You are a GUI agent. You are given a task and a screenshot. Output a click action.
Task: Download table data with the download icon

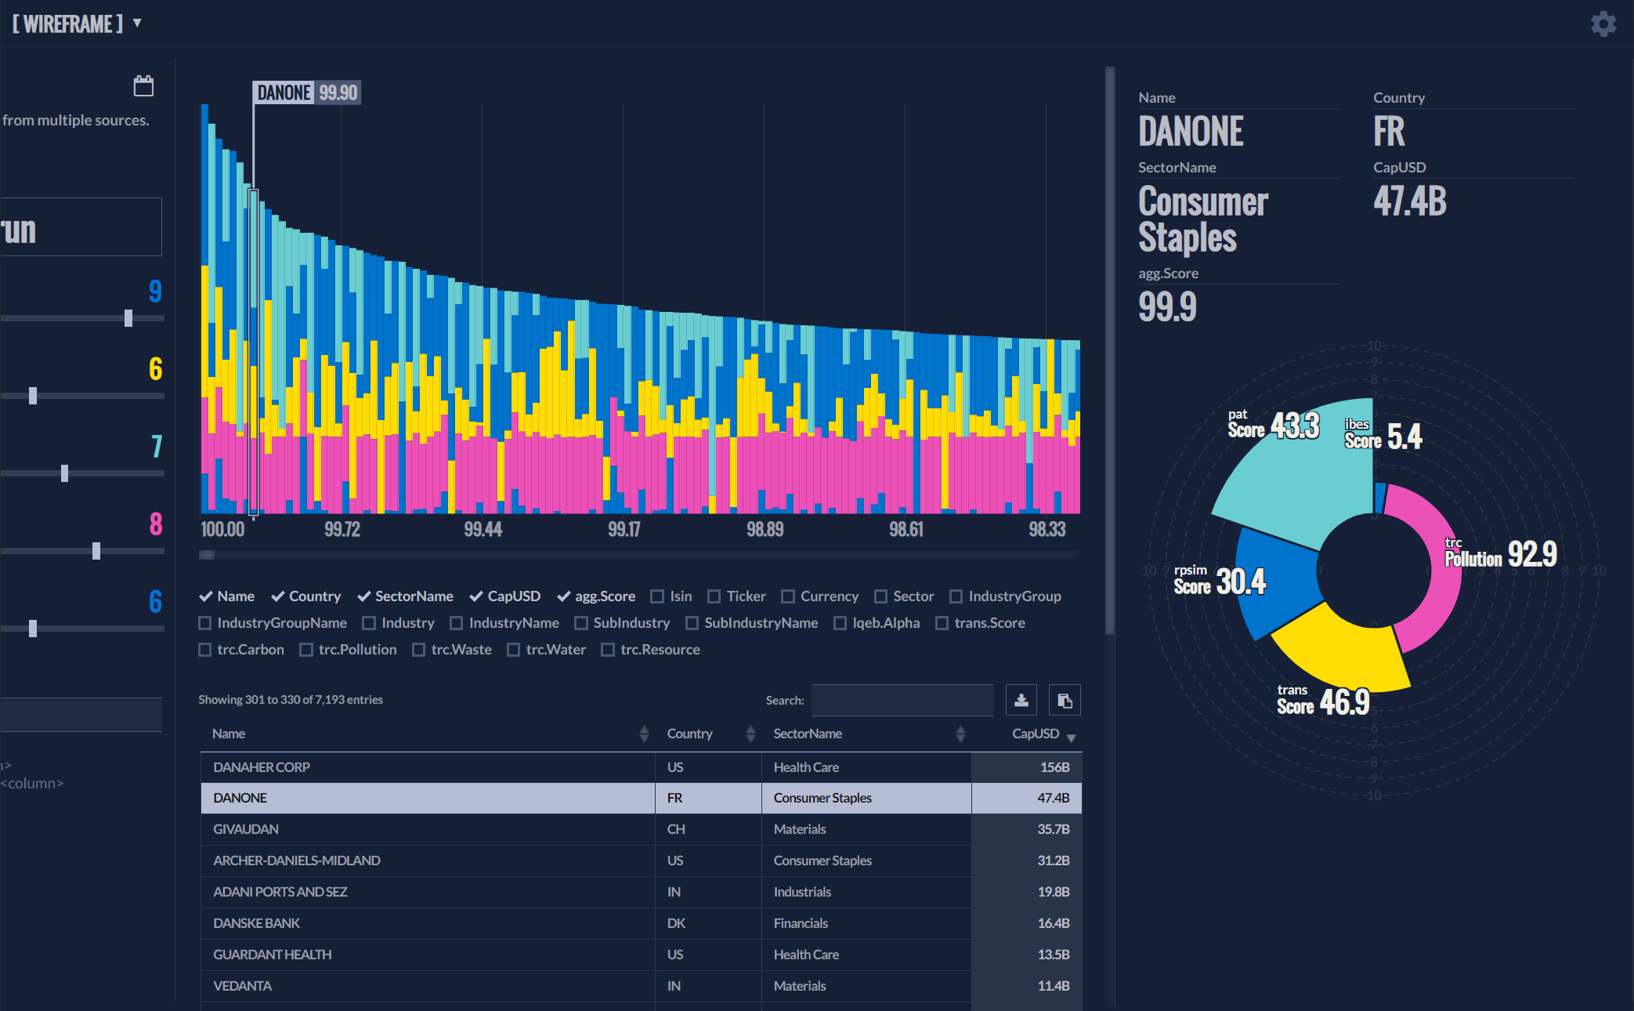click(1021, 700)
